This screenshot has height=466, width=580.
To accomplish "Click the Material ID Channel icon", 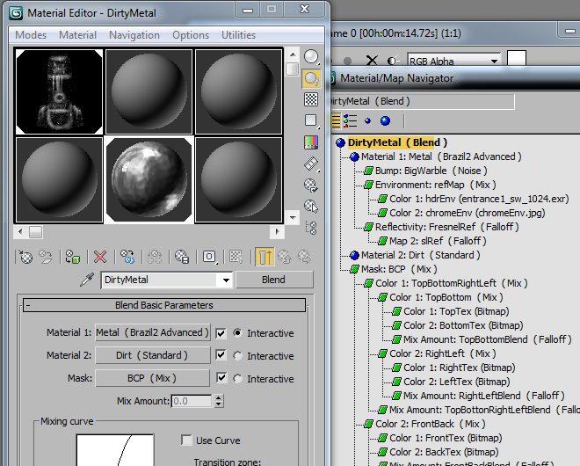I will (x=209, y=257).
